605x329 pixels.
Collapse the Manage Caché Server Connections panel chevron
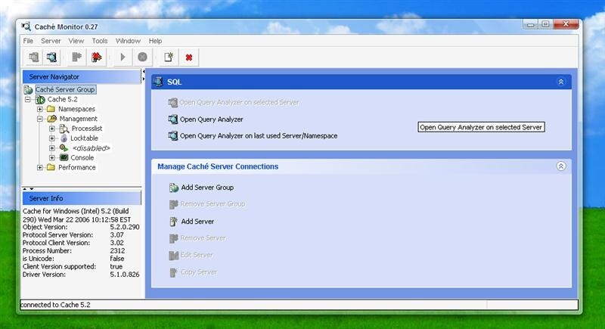561,166
